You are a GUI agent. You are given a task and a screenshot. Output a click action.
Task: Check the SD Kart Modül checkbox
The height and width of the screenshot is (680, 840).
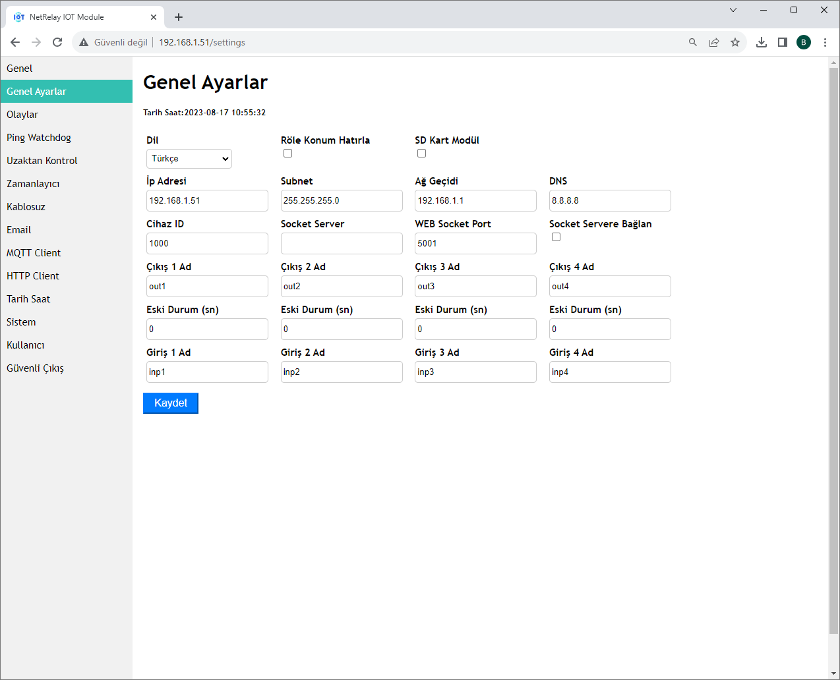click(421, 154)
